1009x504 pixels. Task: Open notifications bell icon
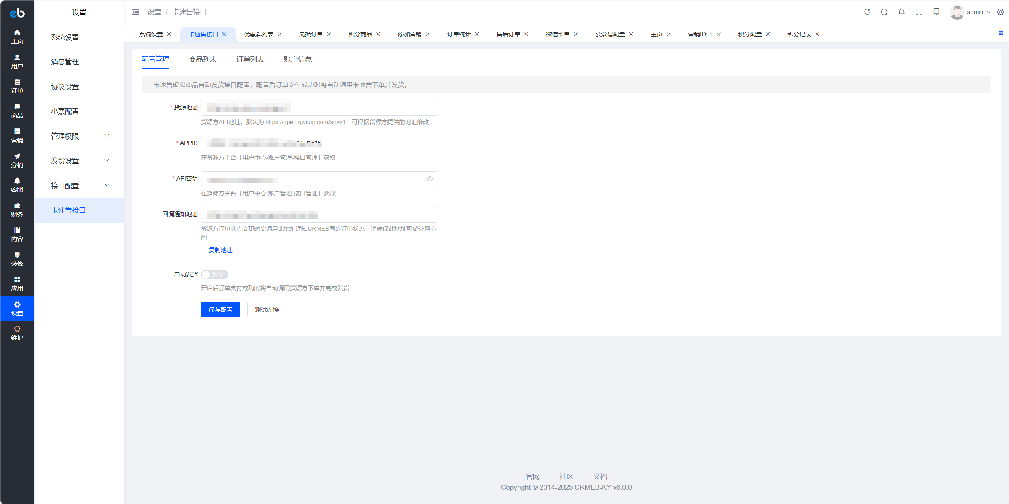[x=902, y=12]
